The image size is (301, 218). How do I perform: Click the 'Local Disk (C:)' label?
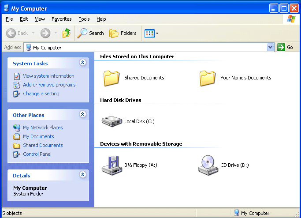139,121
